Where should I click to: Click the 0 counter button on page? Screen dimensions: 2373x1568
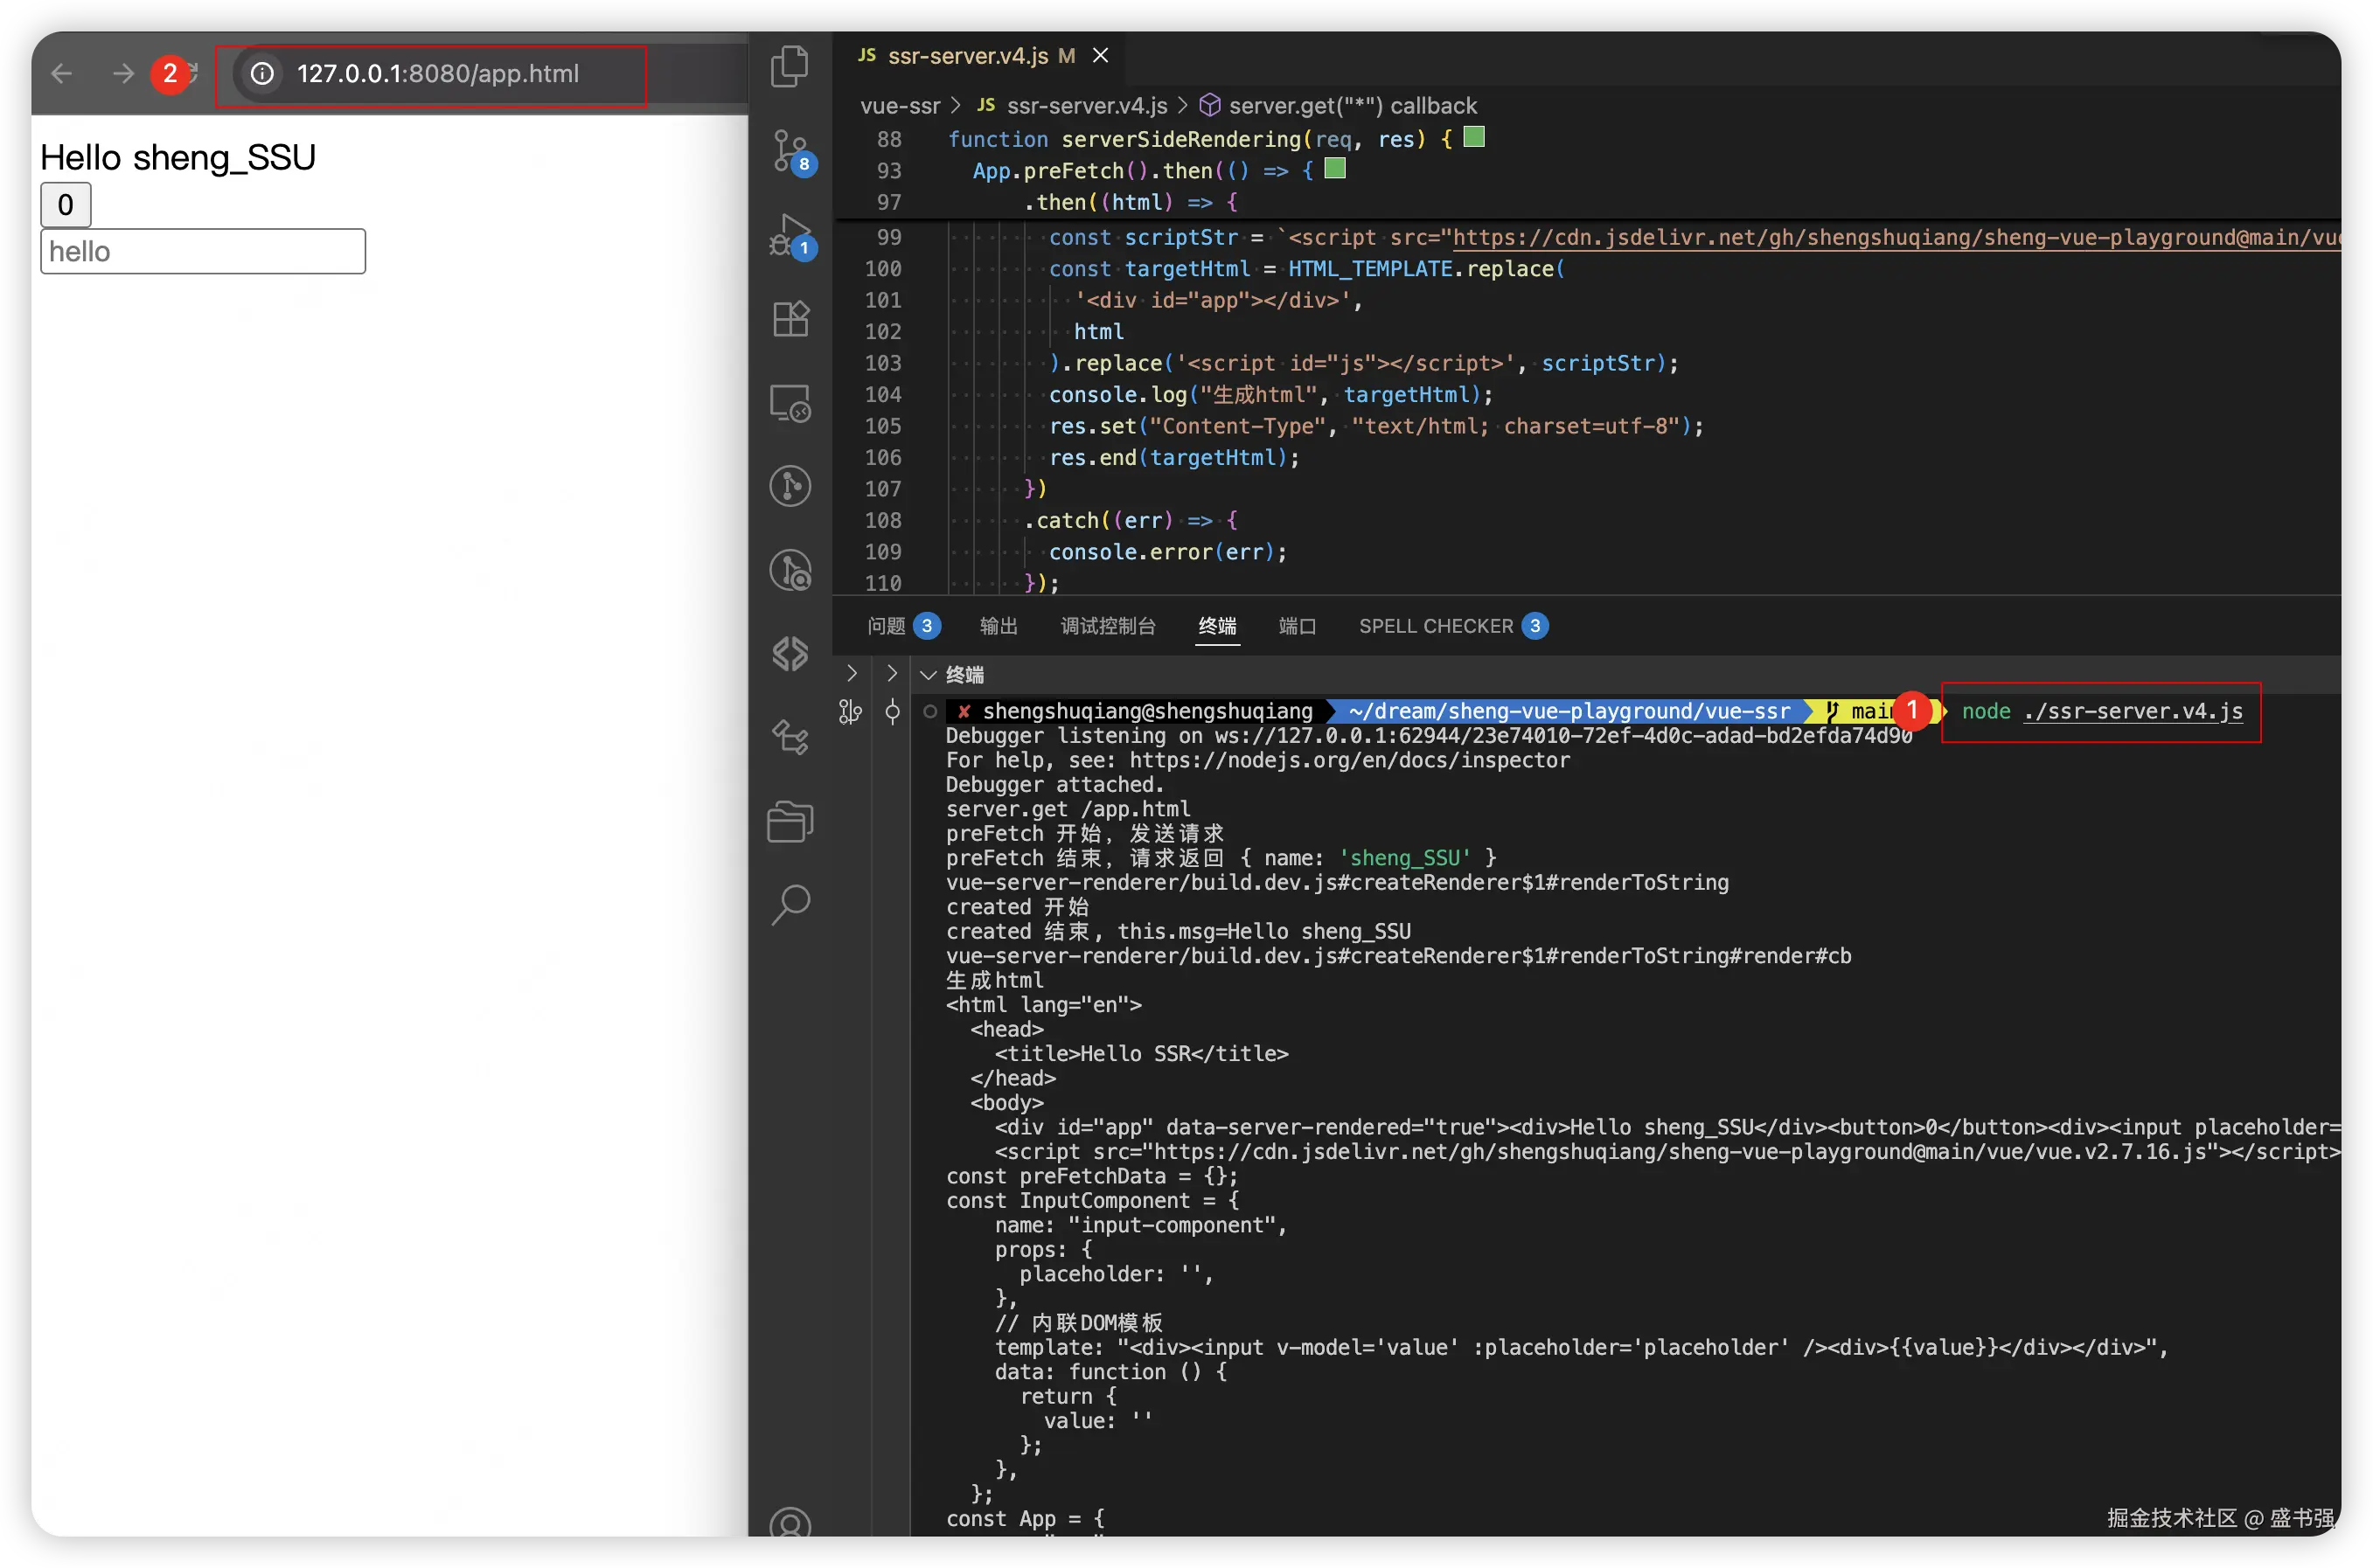coord(65,205)
